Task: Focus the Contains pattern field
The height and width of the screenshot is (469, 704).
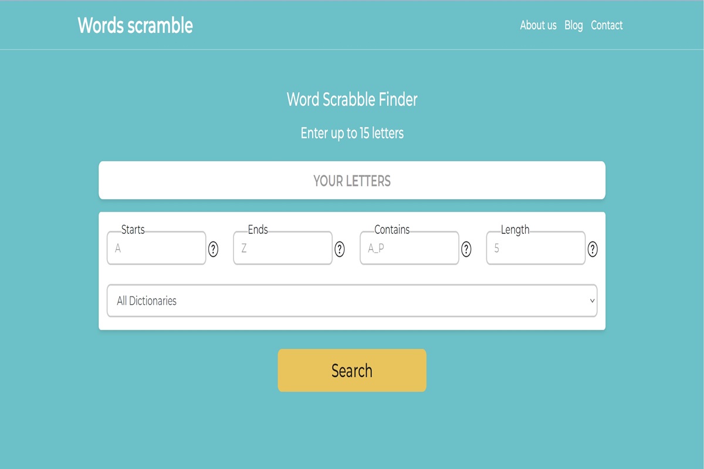Action: pyautogui.click(x=409, y=249)
